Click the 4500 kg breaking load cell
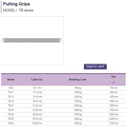Image resolution: width=127 pixels, height=129 pixels. click(x=78, y=123)
